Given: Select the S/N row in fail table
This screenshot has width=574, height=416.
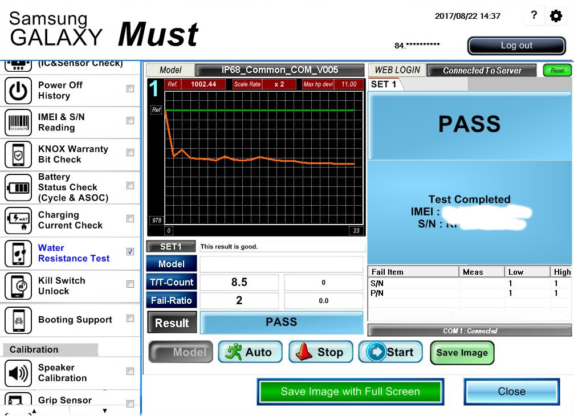Looking at the screenshot, I should tap(469, 283).
